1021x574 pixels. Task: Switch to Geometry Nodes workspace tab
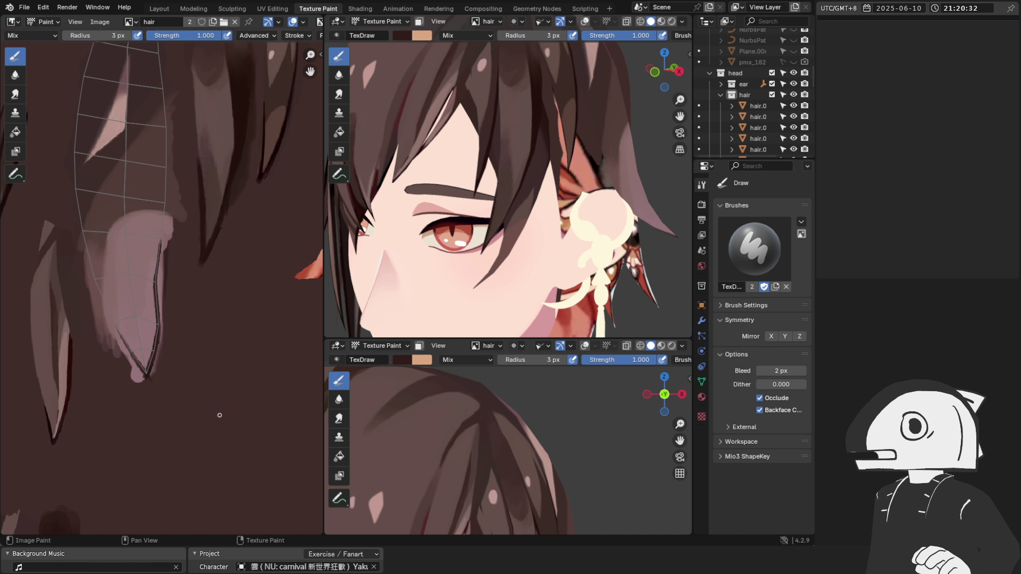point(537,9)
